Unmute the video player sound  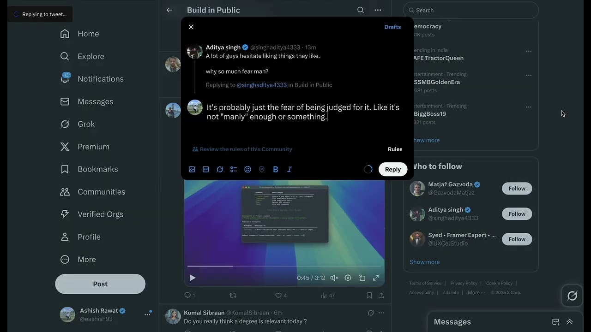334,278
